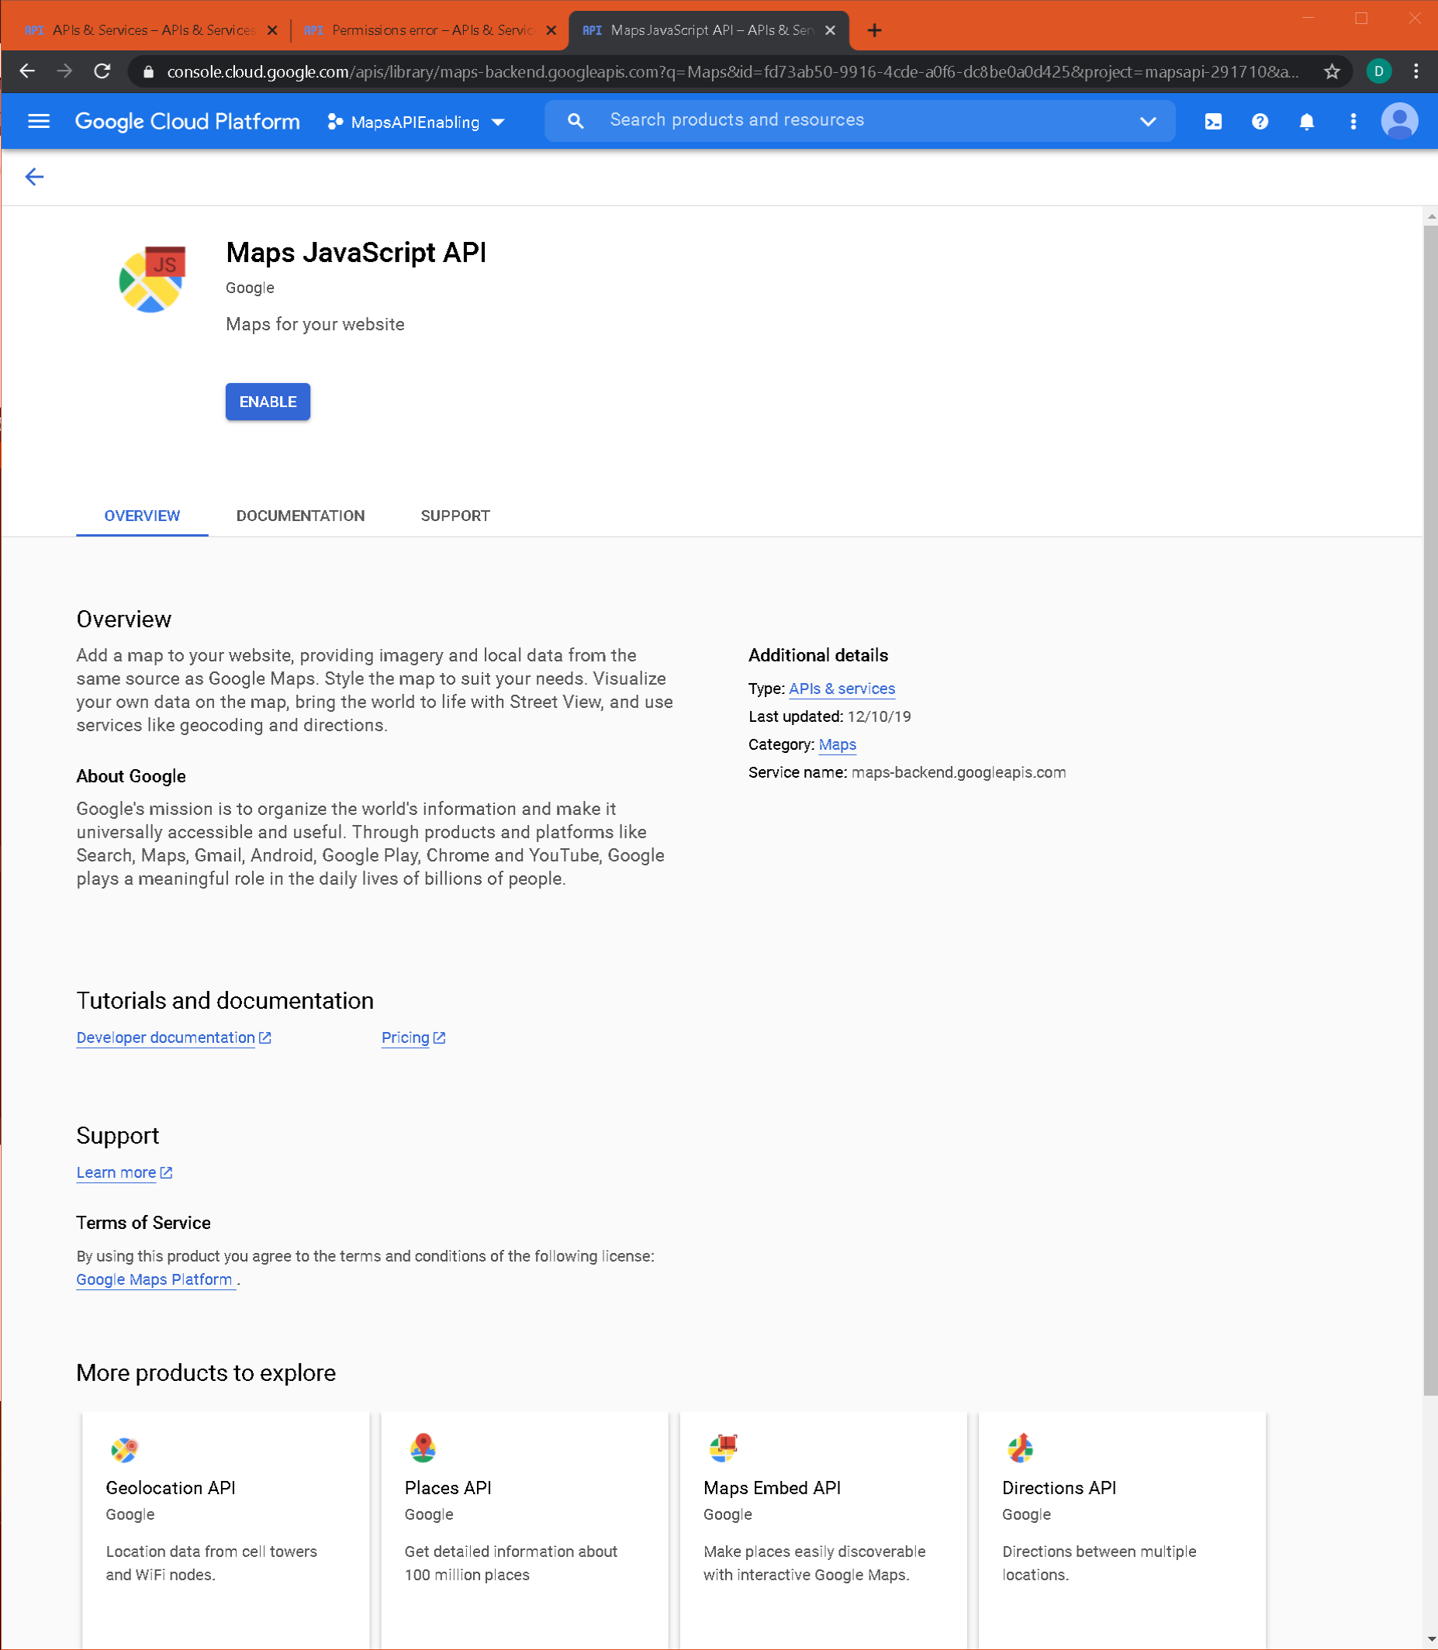The image size is (1438, 1650).
Task: Open the Places API product card
Action: tap(524, 1524)
